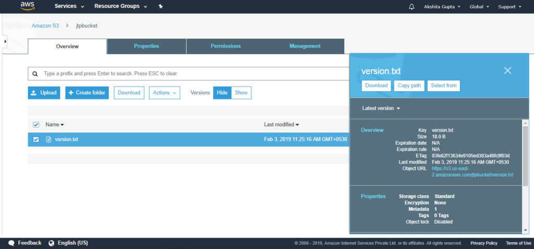This screenshot has height=249, width=534.
Task: Click Download in the version.txt panel
Action: [377, 85]
